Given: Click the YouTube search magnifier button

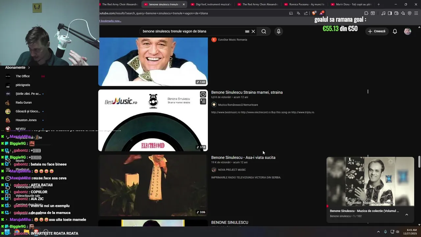Looking at the screenshot, I should click(264, 31).
